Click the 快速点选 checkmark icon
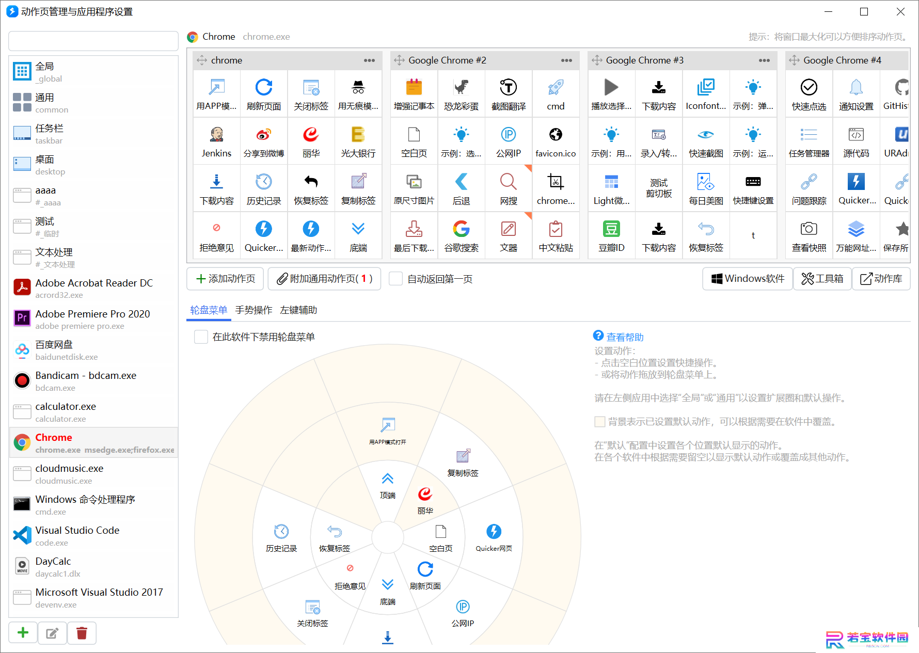Image resolution: width=919 pixels, height=653 pixels. [x=809, y=87]
